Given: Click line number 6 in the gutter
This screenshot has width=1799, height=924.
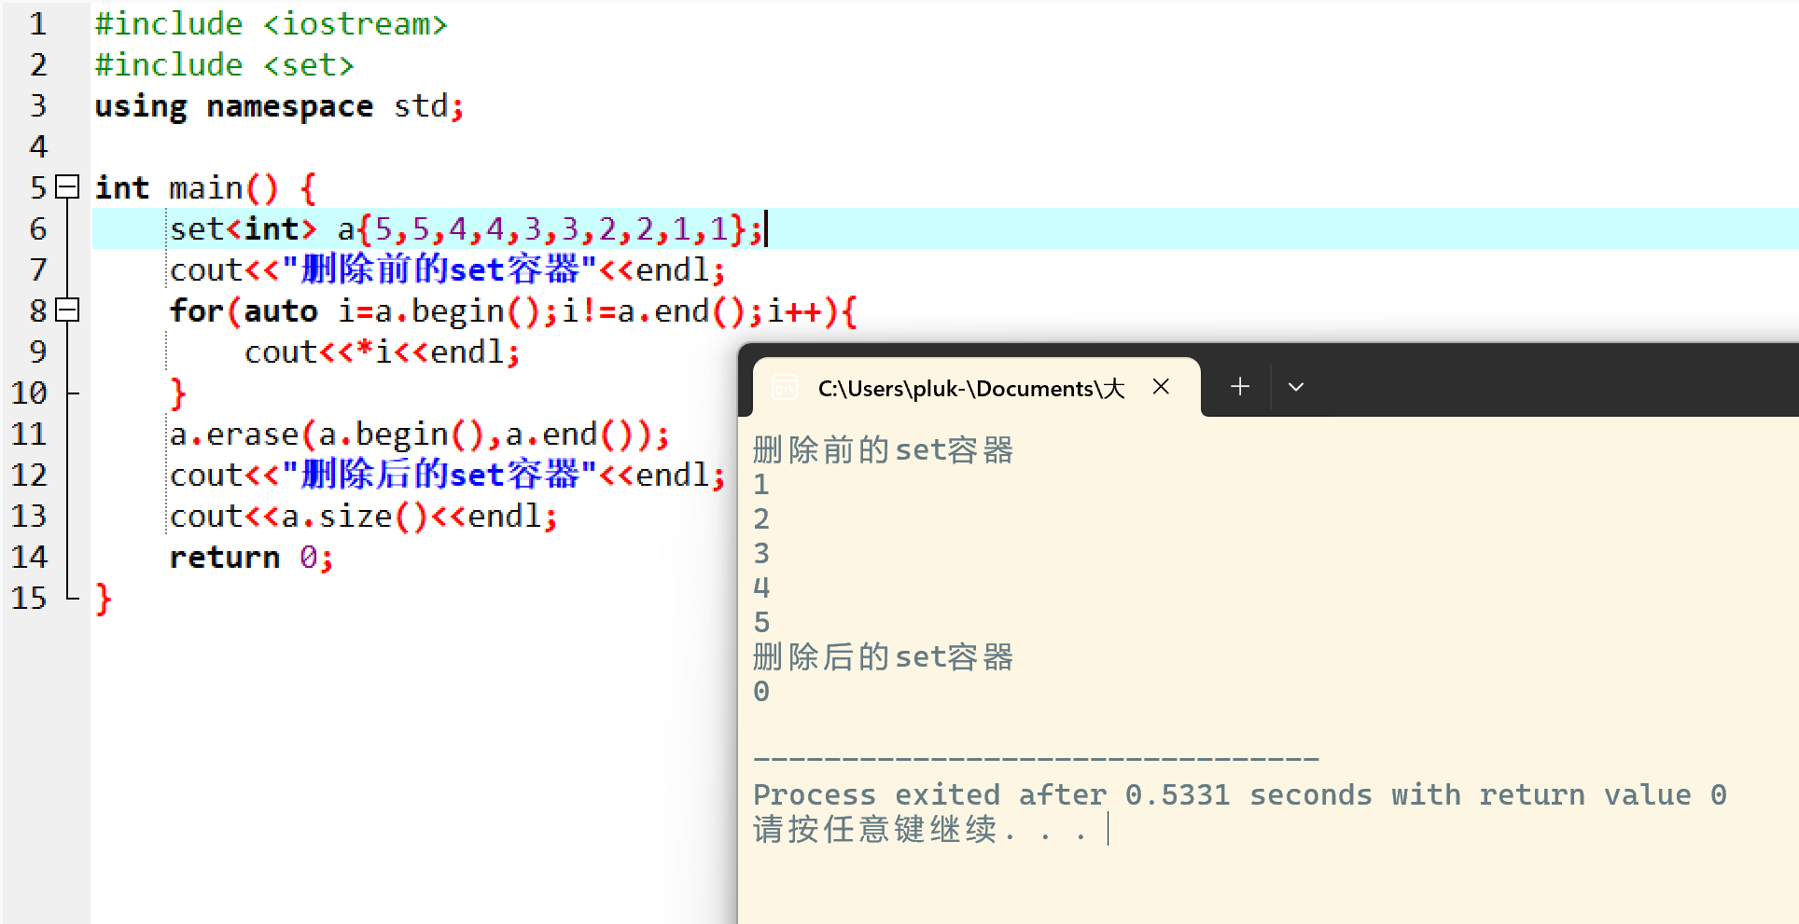Looking at the screenshot, I should point(37,228).
